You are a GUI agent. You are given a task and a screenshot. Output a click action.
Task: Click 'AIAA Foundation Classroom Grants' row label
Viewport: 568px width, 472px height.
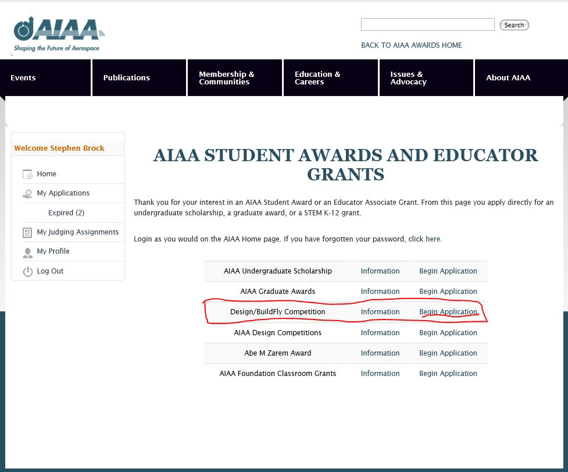click(x=277, y=373)
